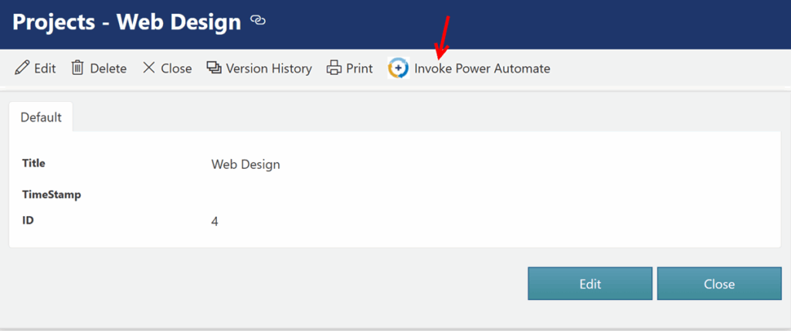The height and width of the screenshot is (331, 791).
Task: Click the Invoke Power Automate text label
Action: pyautogui.click(x=482, y=69)
